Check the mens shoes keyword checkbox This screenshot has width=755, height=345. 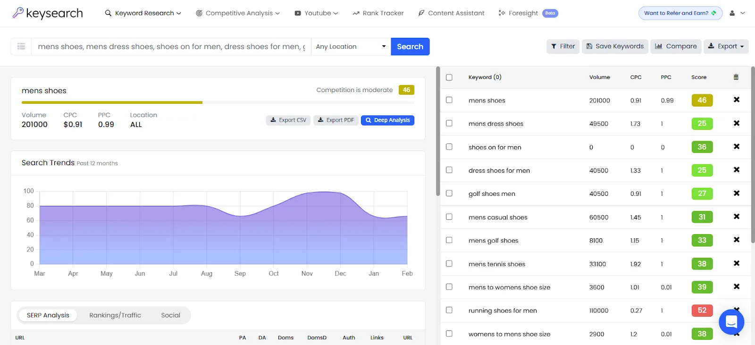point(449,100)
